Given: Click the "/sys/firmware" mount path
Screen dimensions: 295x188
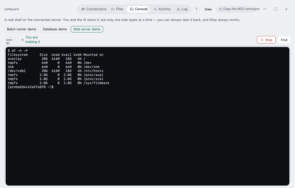Looking at the screenshot, I should coord(96,83).
